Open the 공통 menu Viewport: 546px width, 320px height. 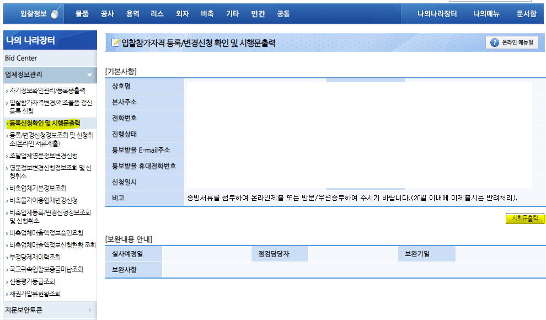click(283, 14)
